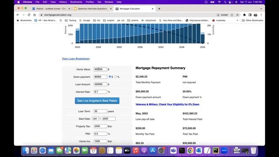Click the Down payment amount field

[100, 77]
